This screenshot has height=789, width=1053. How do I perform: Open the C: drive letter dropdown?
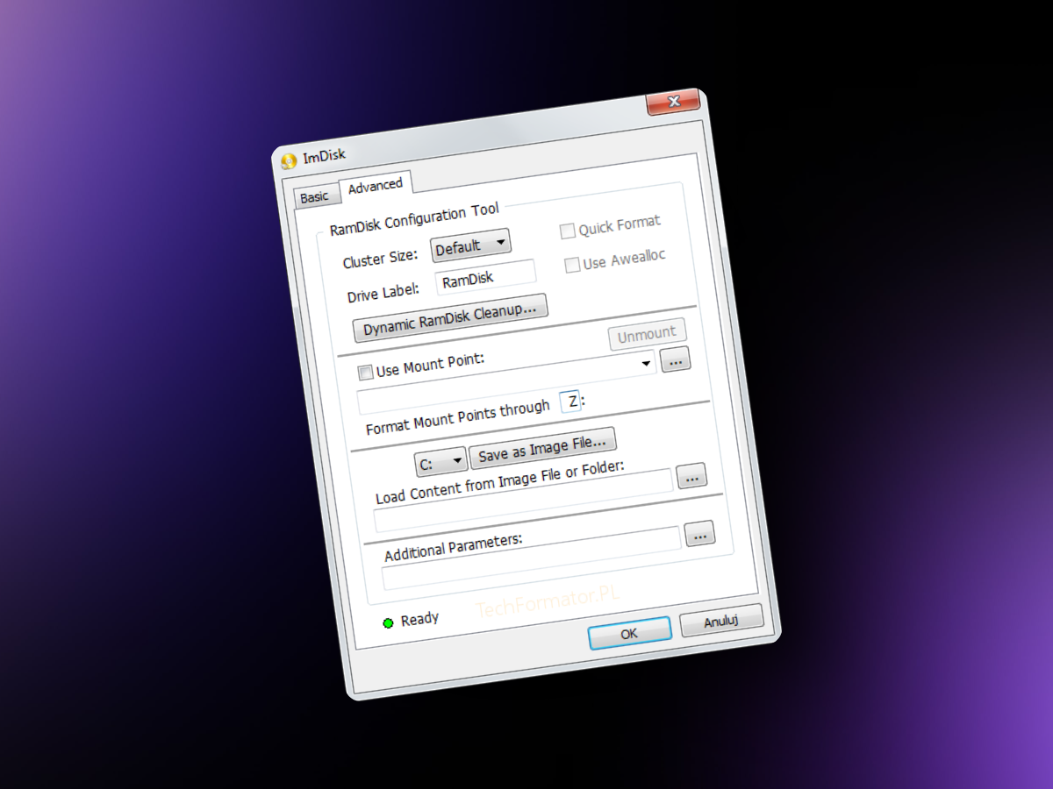pyautogui.click(x=441, y=462)
